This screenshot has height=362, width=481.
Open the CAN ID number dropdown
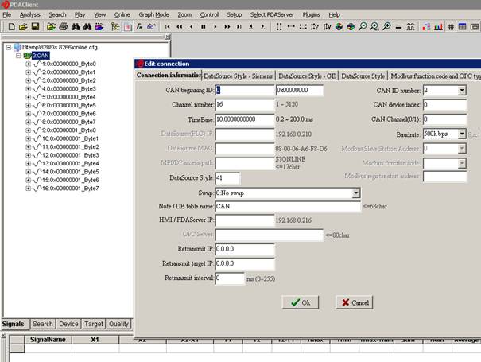click(x=462, y=91)
